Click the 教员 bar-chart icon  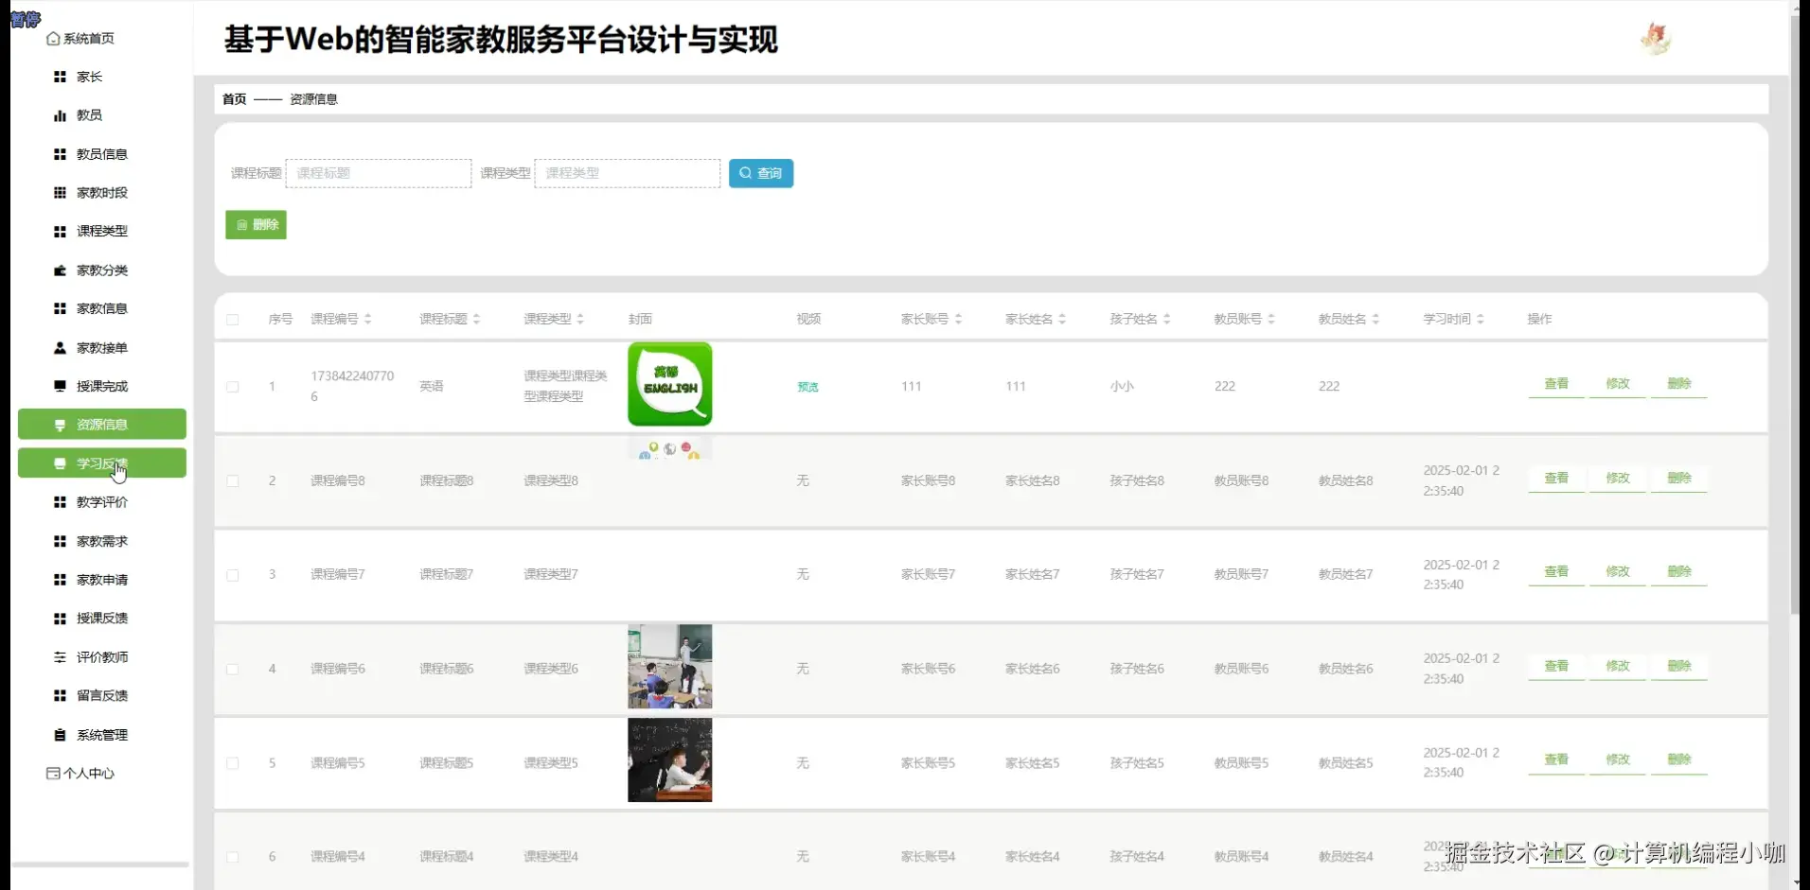click(59, 115)
